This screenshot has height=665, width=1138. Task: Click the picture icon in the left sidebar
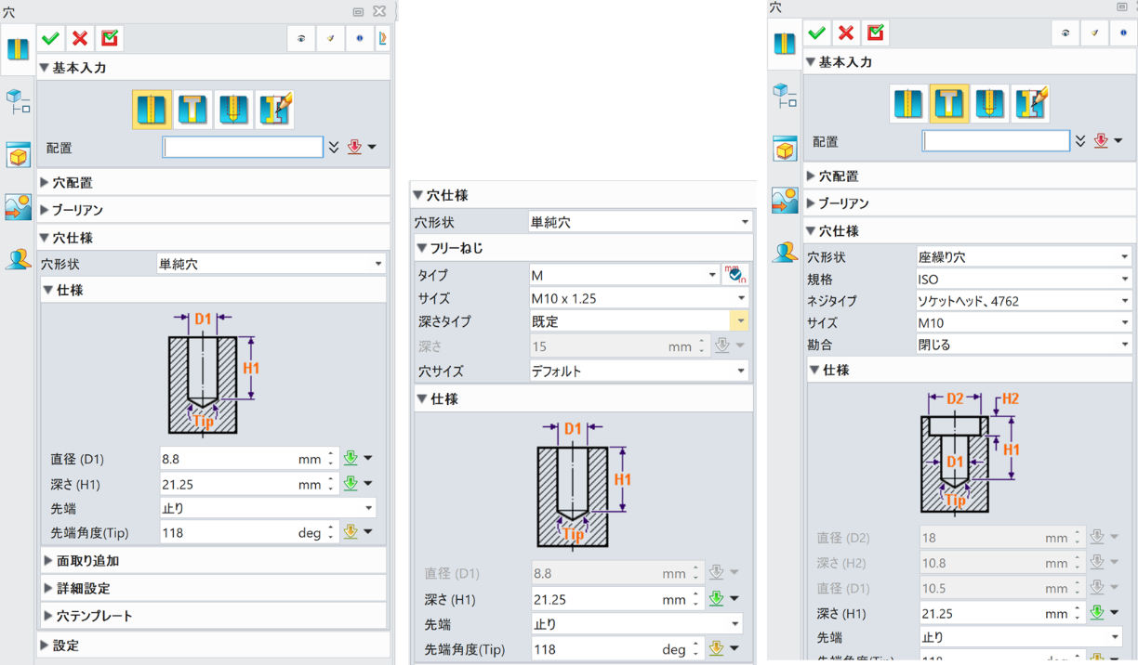(19, 208)
